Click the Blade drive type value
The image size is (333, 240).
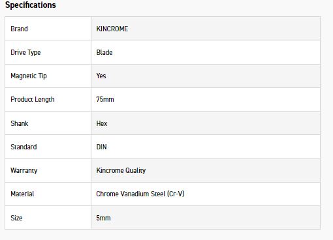click(x=104, y=52)
